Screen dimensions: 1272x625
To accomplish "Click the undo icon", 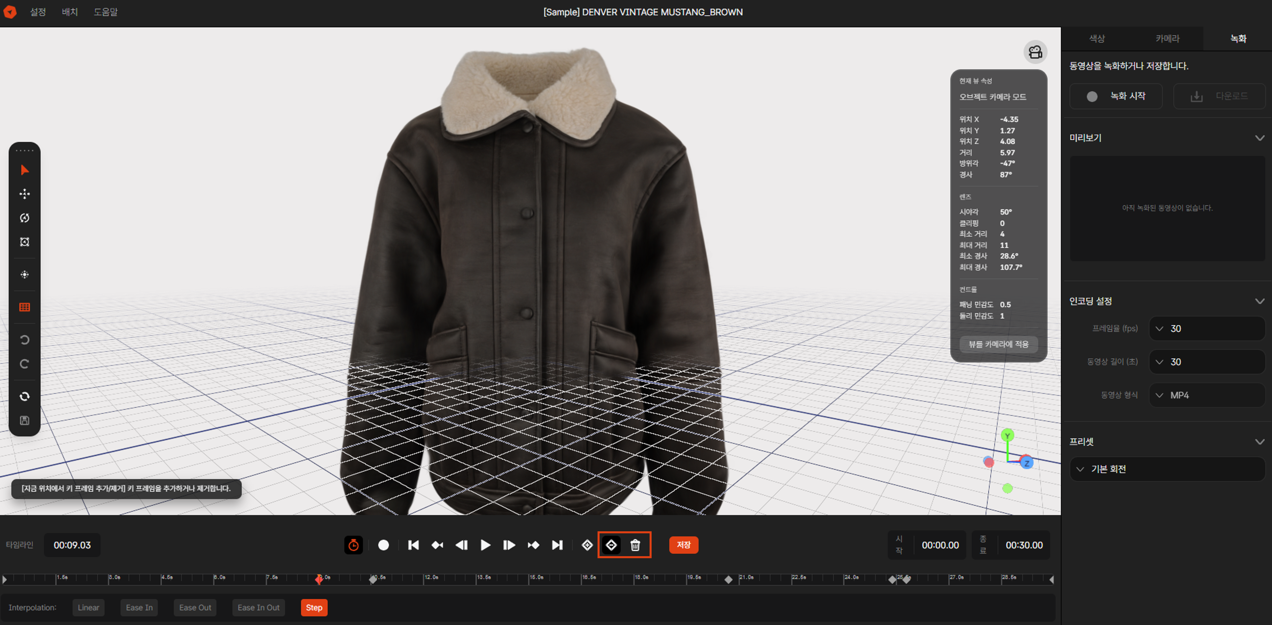I will [x=24, y=340].
